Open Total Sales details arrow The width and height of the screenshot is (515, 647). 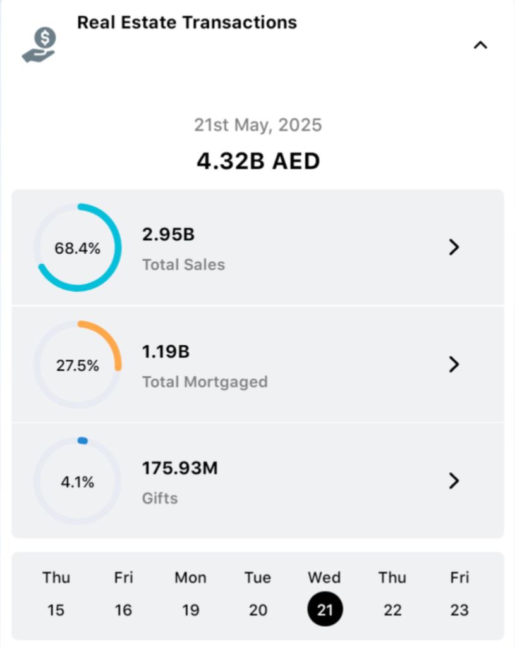click(x=453, y=247)
